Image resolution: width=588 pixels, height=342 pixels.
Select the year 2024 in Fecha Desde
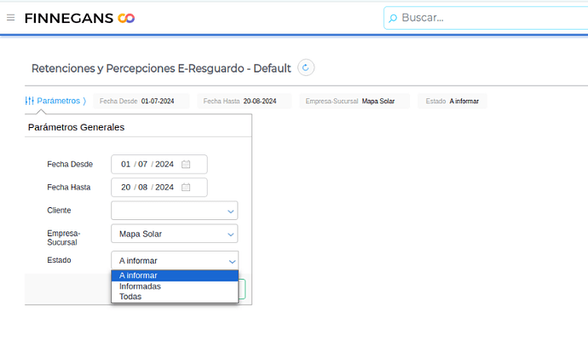tap(164, 164)
